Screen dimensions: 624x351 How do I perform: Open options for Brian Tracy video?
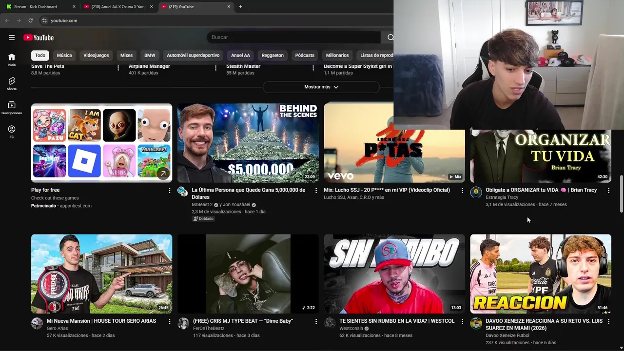click(608, 190)
